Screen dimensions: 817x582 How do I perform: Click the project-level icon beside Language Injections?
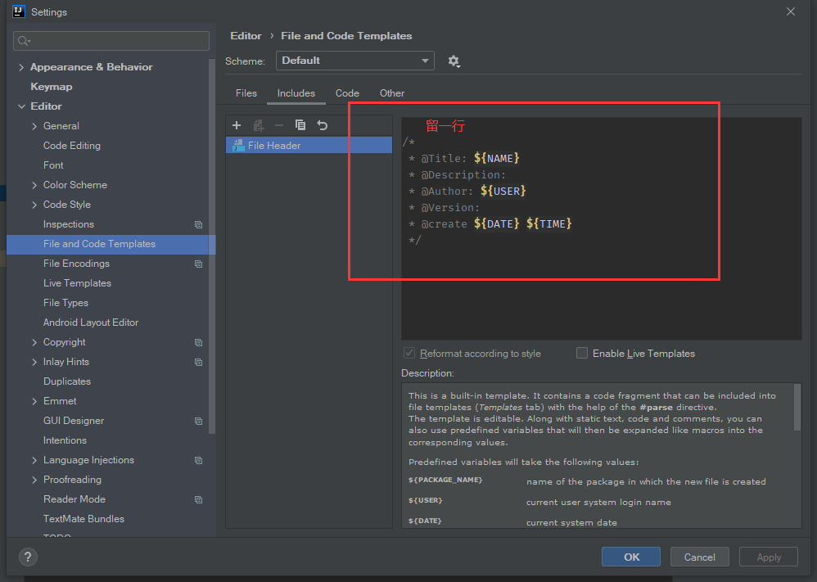coord(198,460)
